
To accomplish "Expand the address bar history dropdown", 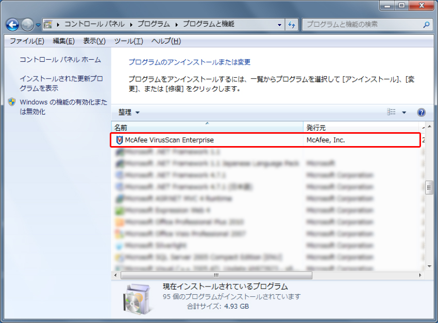I will (279, 25).
